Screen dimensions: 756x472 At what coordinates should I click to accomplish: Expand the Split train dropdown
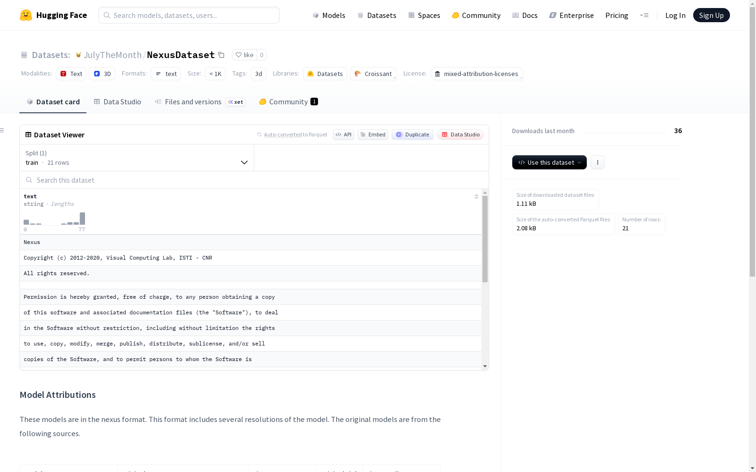click(x=137, y=158)
